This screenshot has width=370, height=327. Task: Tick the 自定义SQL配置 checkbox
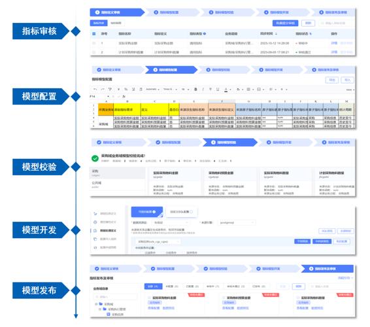click(191, 212)
